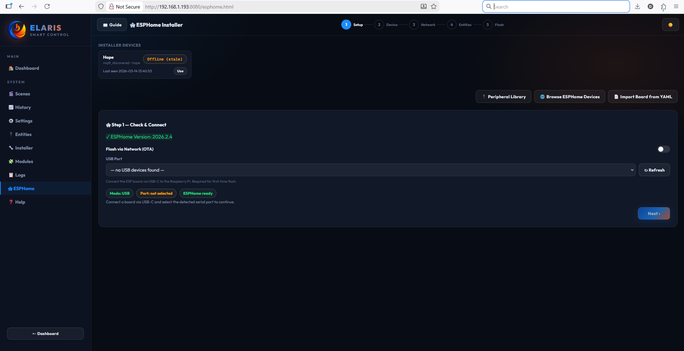This screenshot has height=351, width=684.
Task: Open the Installer section
Action: coord(24,148)
